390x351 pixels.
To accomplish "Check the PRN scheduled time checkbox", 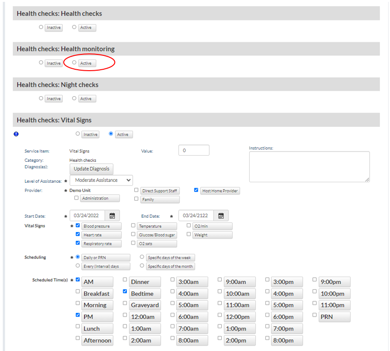I will (315, 315).
